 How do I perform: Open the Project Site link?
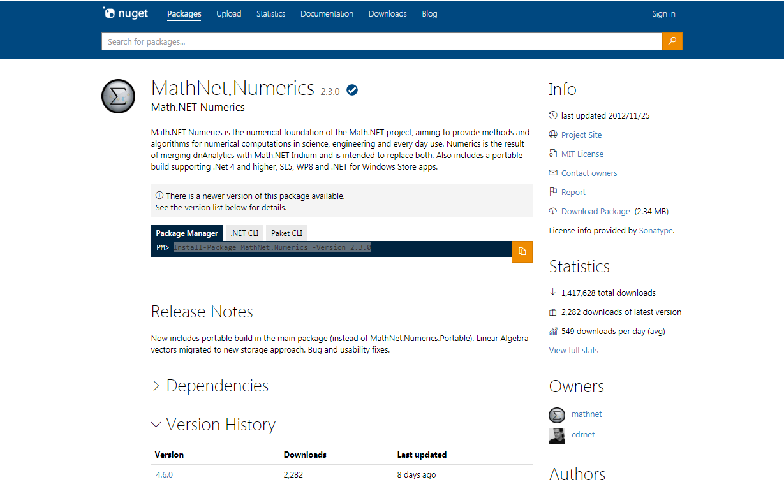pos(581,135)
